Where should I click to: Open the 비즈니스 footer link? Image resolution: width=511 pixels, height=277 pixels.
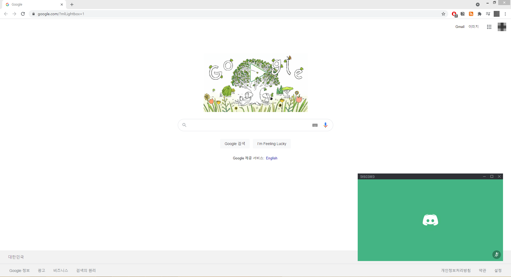point(61,271)
